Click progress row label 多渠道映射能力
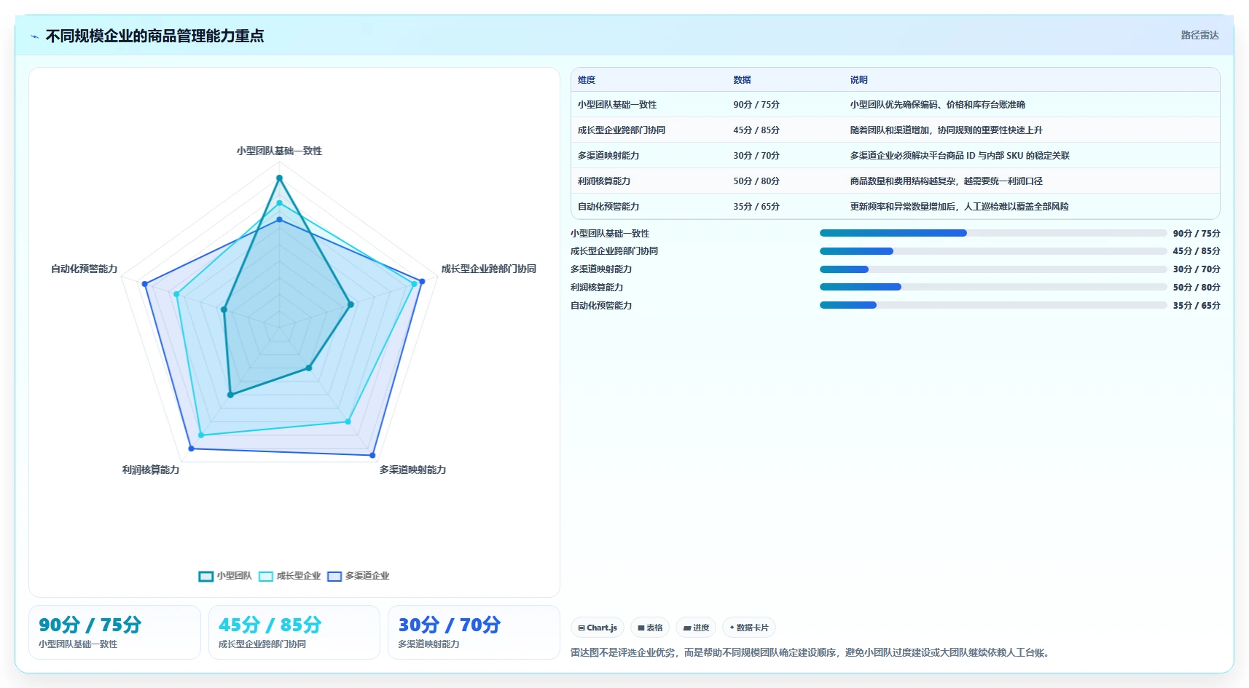This screenshot has height=688, width=1249. pyautogui.click(x=601, y=269)
